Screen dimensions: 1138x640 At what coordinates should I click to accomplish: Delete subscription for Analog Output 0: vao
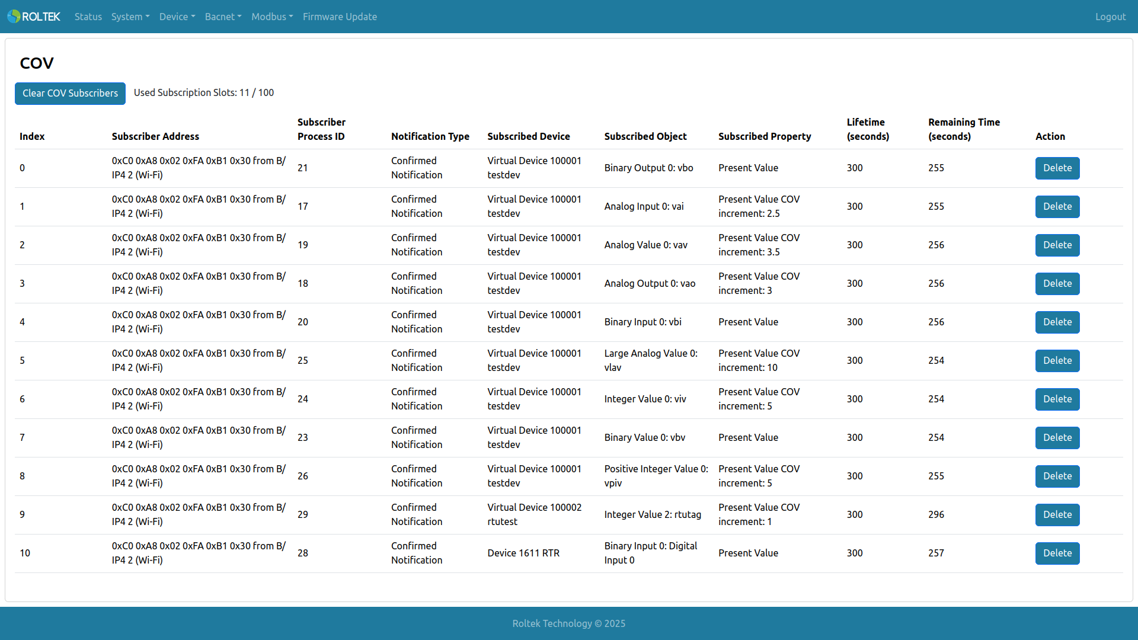tap(1057, 283)
